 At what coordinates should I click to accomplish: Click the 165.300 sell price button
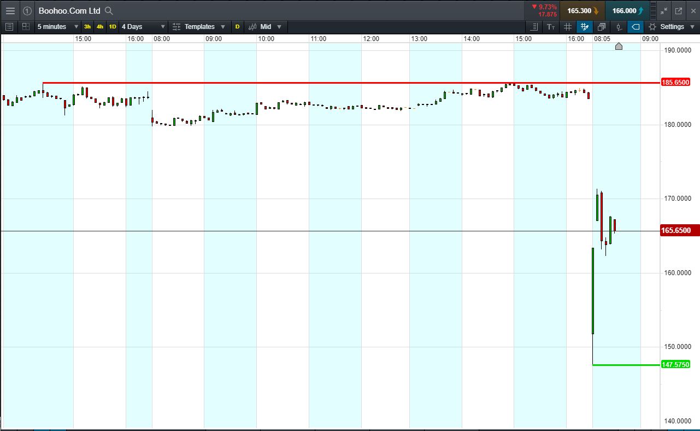583,10
